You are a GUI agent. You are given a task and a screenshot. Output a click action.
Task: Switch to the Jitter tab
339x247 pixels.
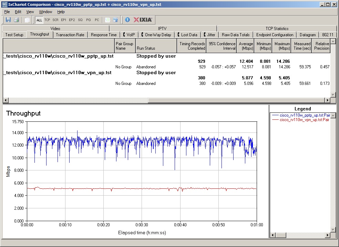coord(209,34)
